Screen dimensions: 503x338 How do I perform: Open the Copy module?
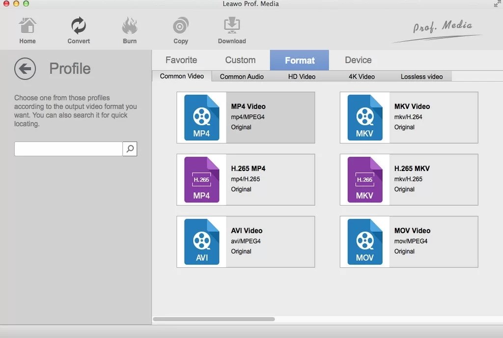pos(180,29)
